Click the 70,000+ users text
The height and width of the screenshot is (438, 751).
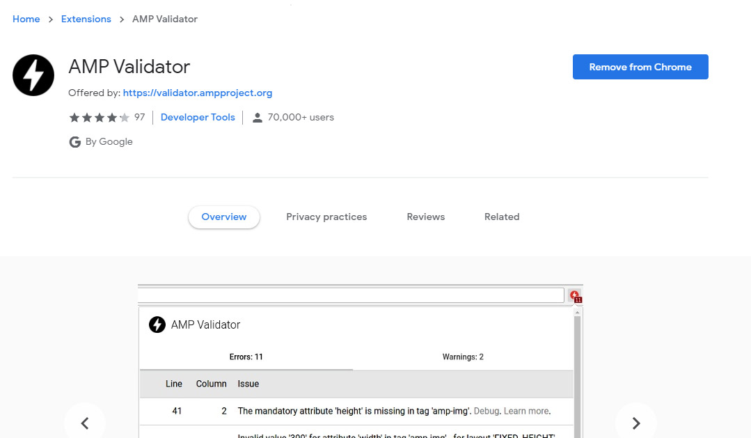click(301, 118)
